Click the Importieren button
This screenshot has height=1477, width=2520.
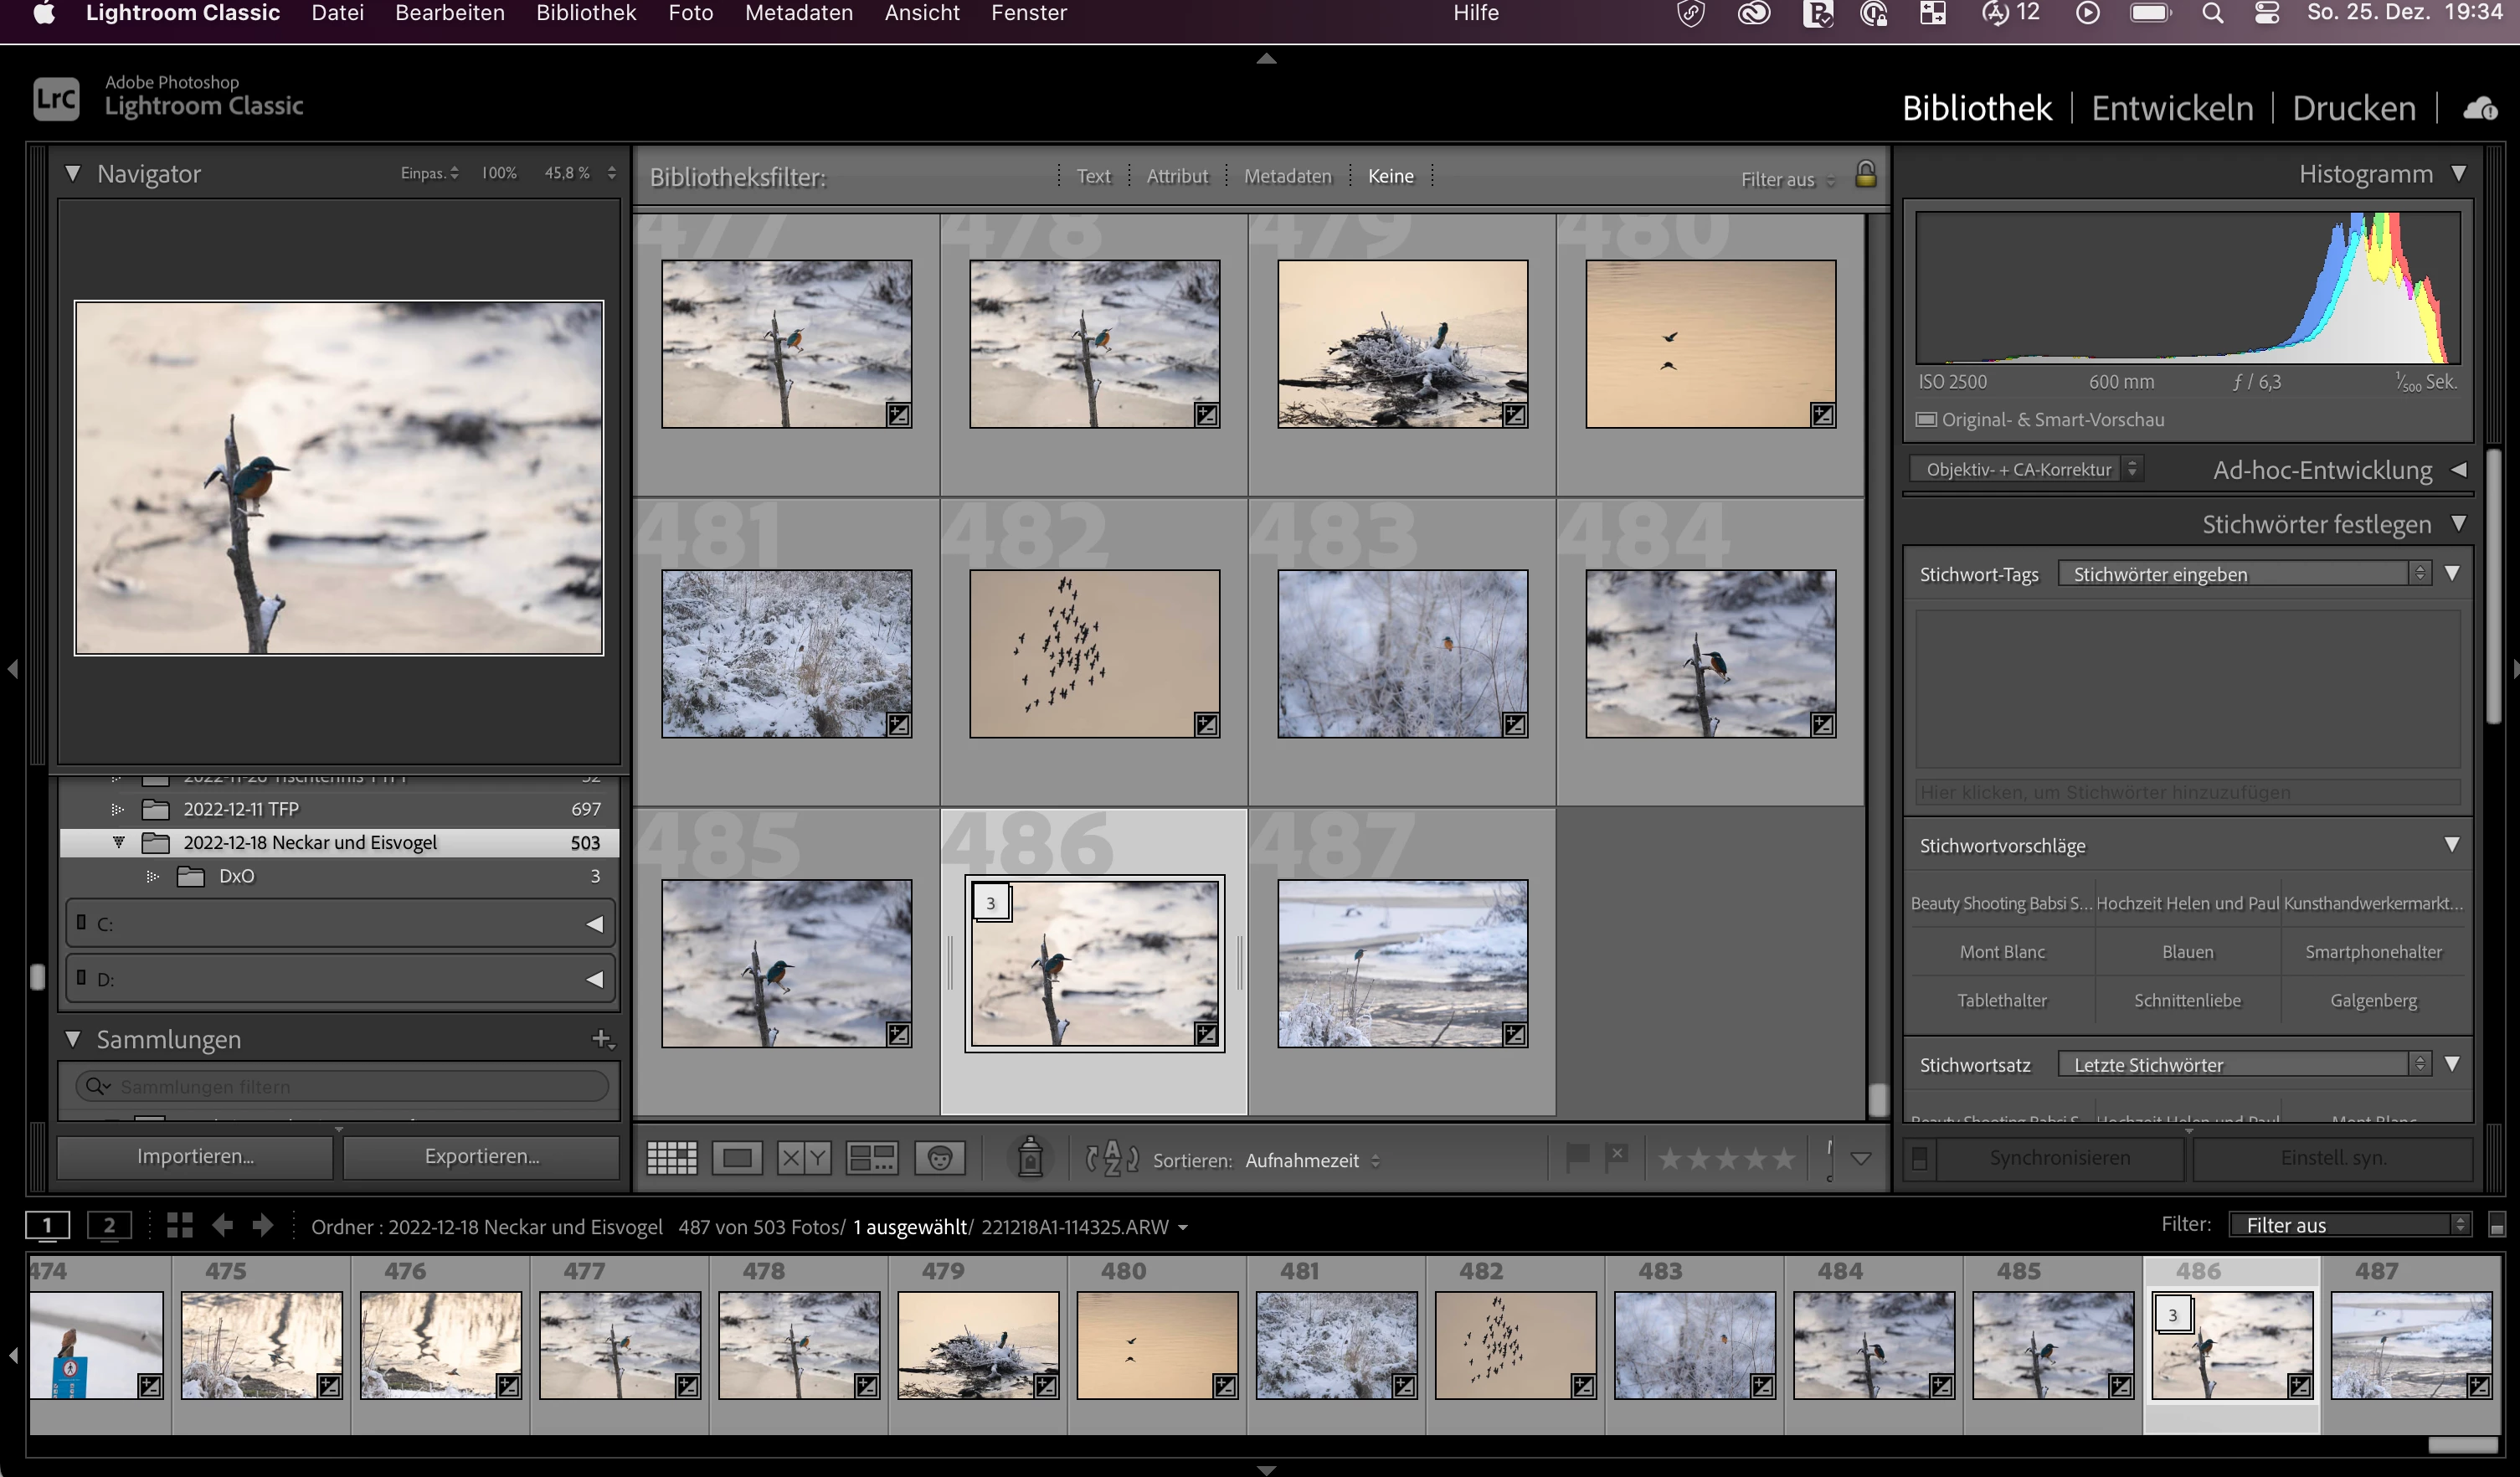tap(195, 1156)
